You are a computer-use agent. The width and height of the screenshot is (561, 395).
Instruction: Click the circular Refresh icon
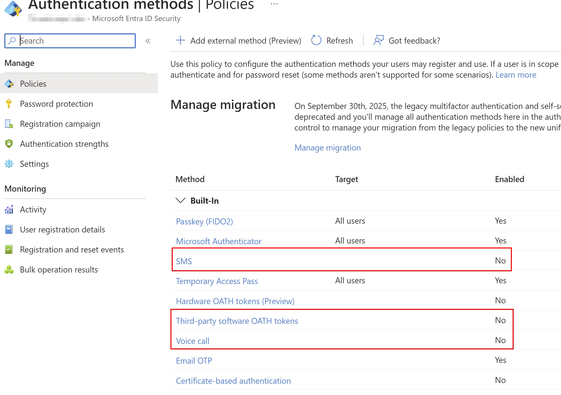tap(316, 40)
